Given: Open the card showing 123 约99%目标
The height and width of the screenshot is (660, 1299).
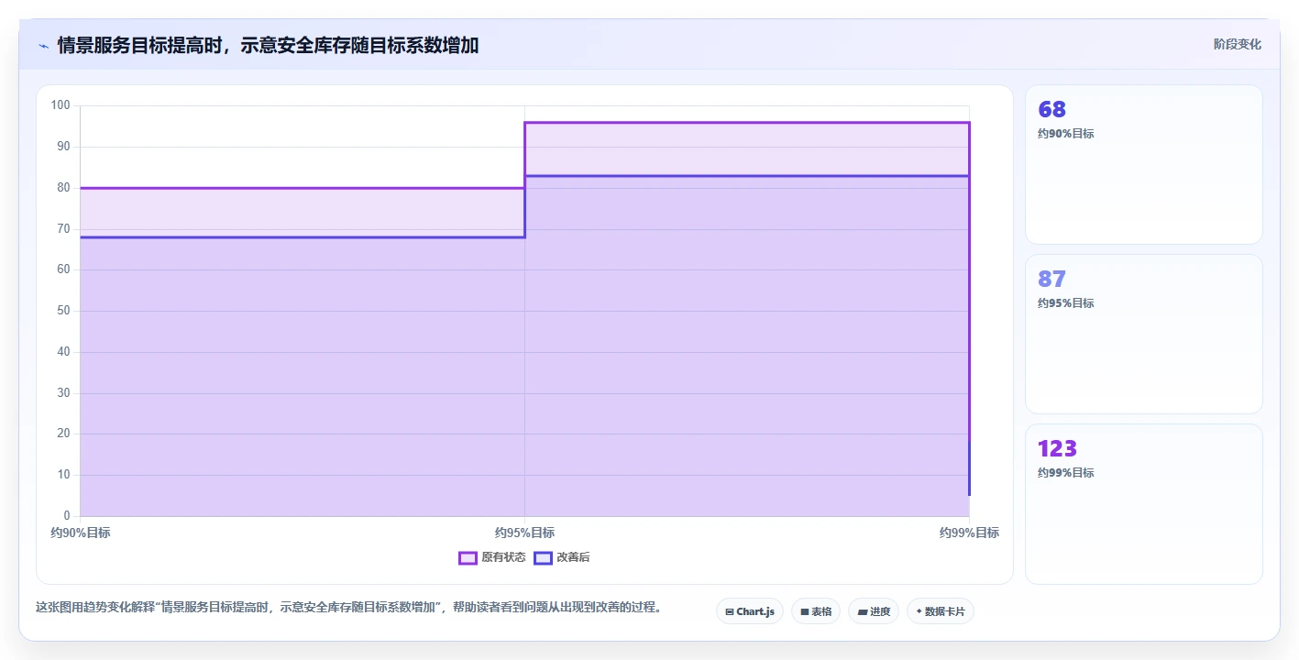Looking at the screenshot, I should [1144, 504].
